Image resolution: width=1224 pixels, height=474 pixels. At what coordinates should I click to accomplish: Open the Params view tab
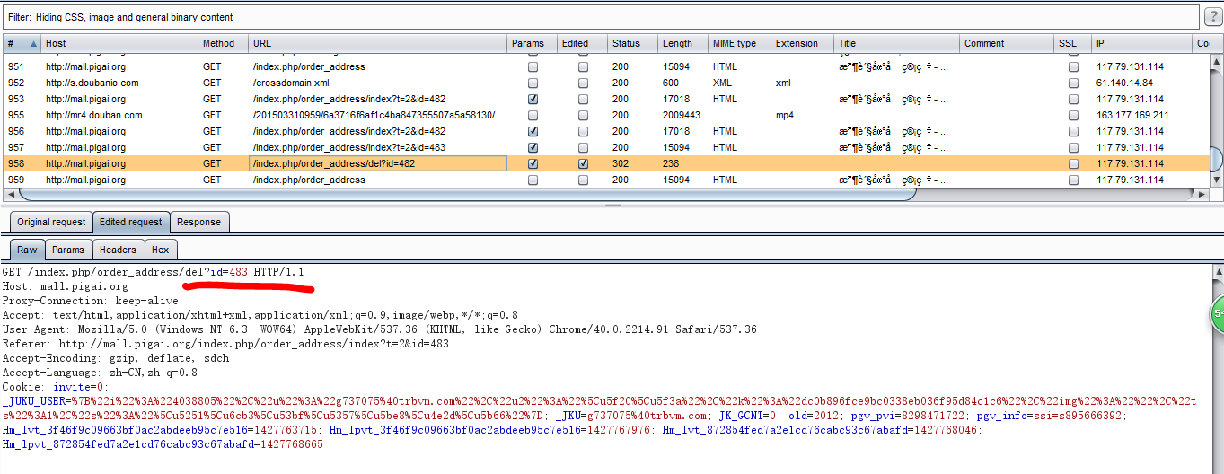point(67,250)
